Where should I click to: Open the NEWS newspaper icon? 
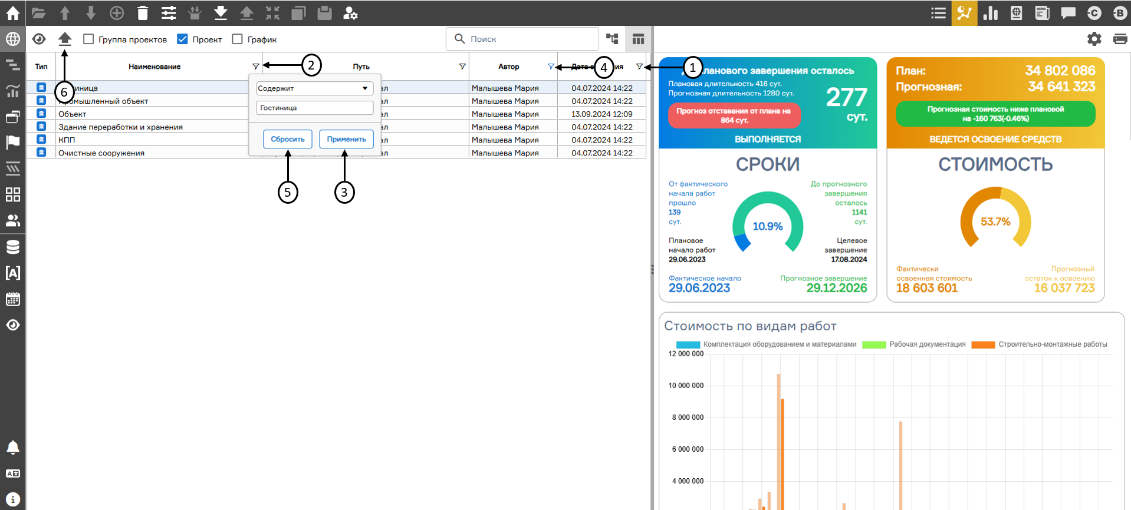pos(1043,13)
